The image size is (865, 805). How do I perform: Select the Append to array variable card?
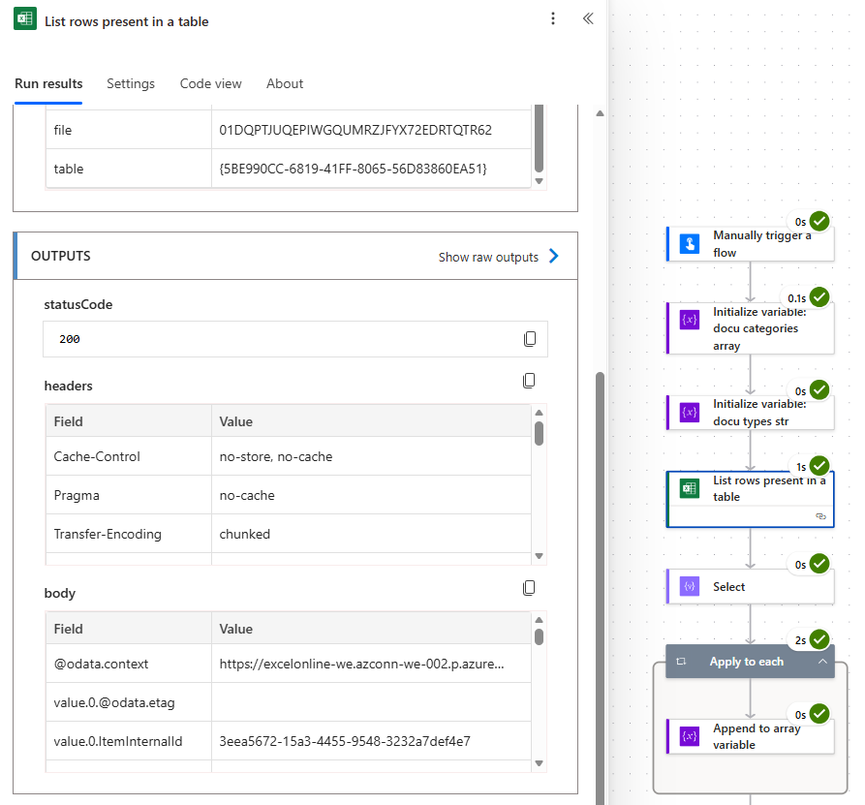[751, 736]
